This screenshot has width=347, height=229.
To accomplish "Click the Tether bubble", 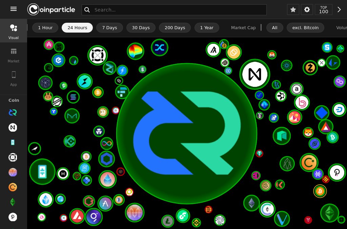I will click(x=259, y=153).
